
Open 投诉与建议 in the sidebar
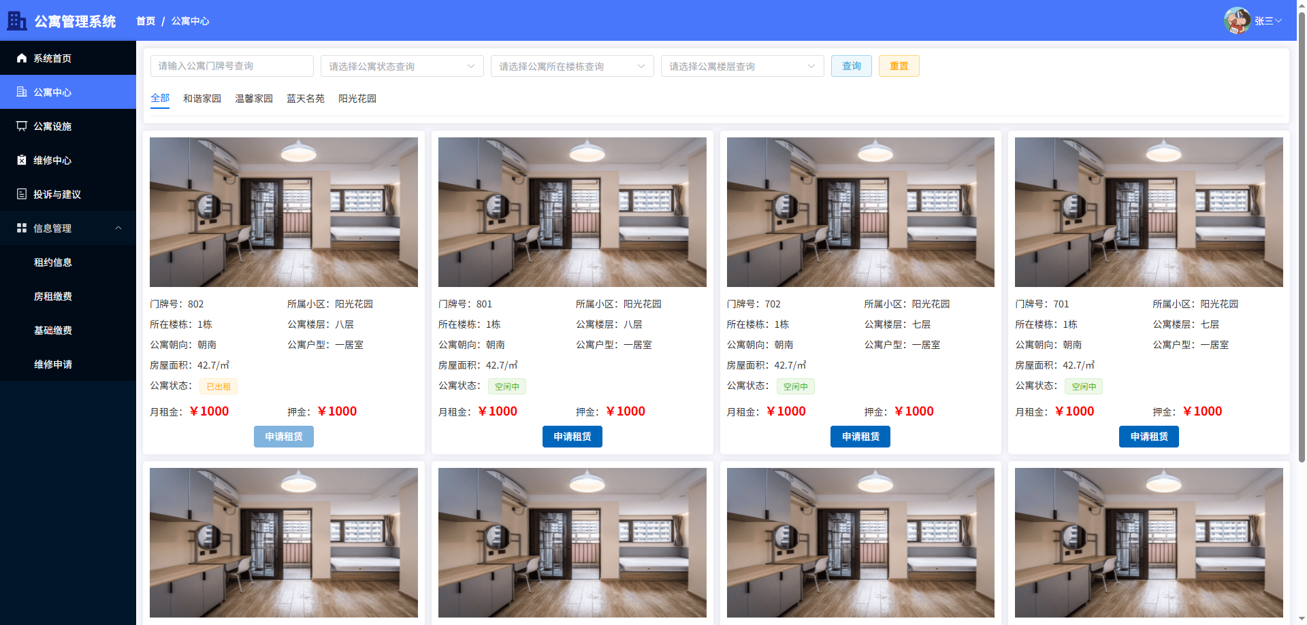tap(68, 194)
